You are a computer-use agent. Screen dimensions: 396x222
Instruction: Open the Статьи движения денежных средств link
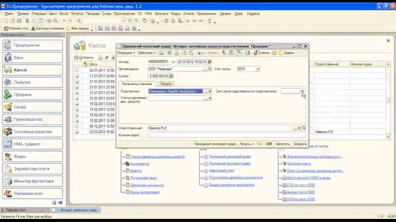click(x=157, y=157)
